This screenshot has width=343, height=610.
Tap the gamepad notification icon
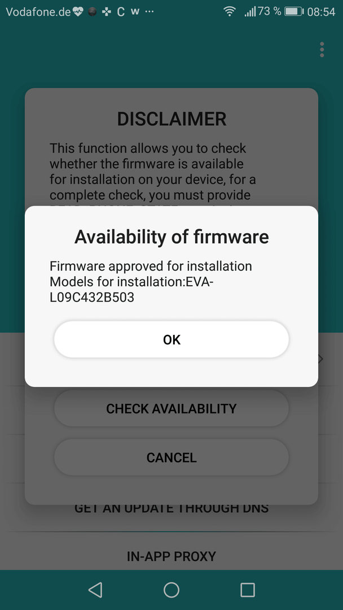pyautogui.click(x=106, y=12)
